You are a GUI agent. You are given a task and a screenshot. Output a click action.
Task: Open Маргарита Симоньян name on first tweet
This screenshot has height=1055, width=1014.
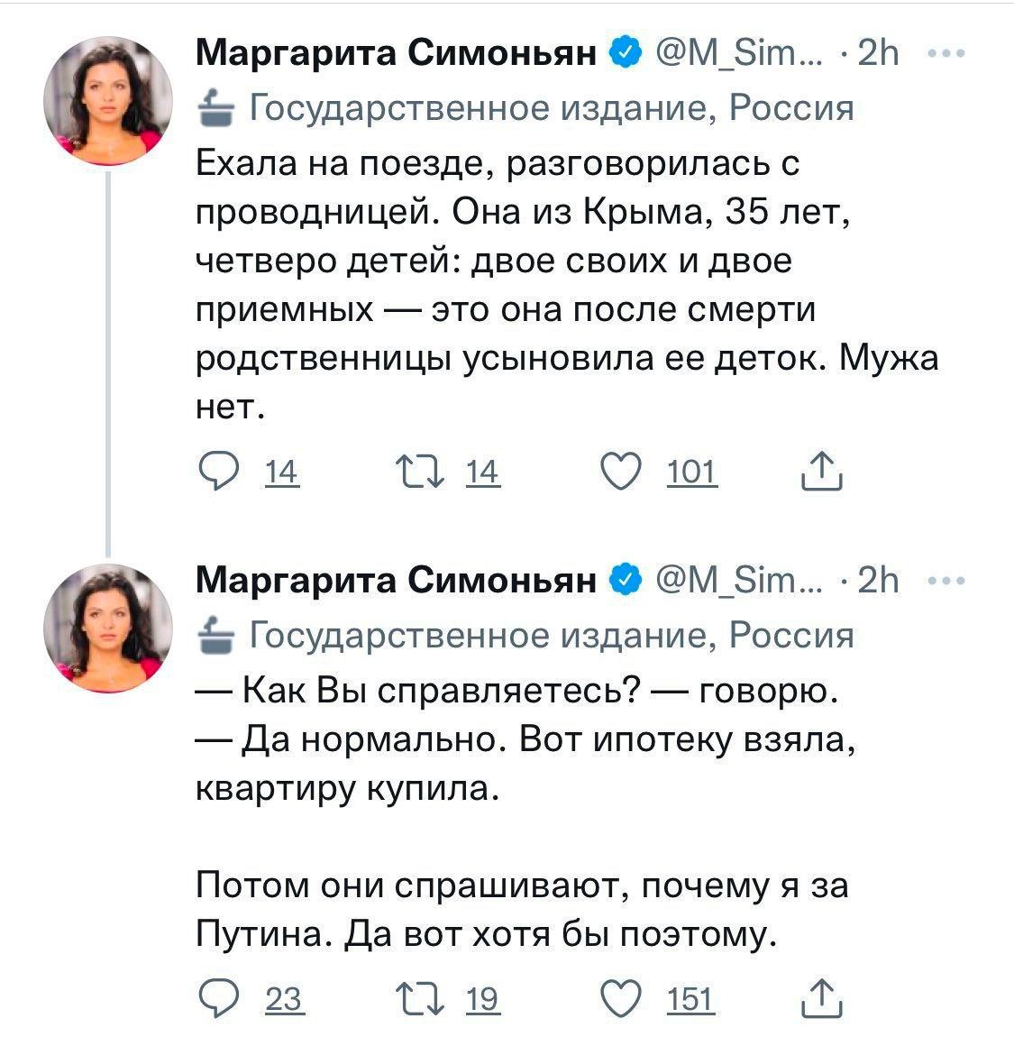396,52
